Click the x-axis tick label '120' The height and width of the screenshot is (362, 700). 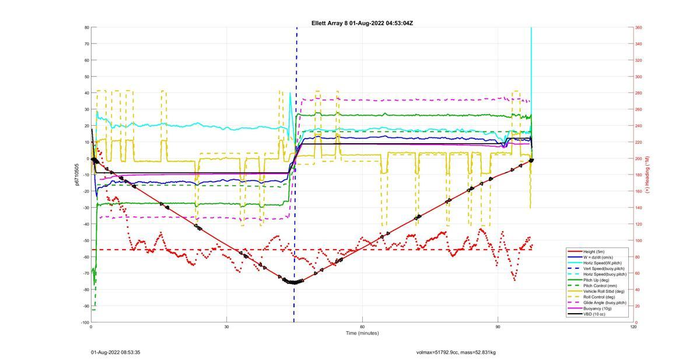click(633, 327)
